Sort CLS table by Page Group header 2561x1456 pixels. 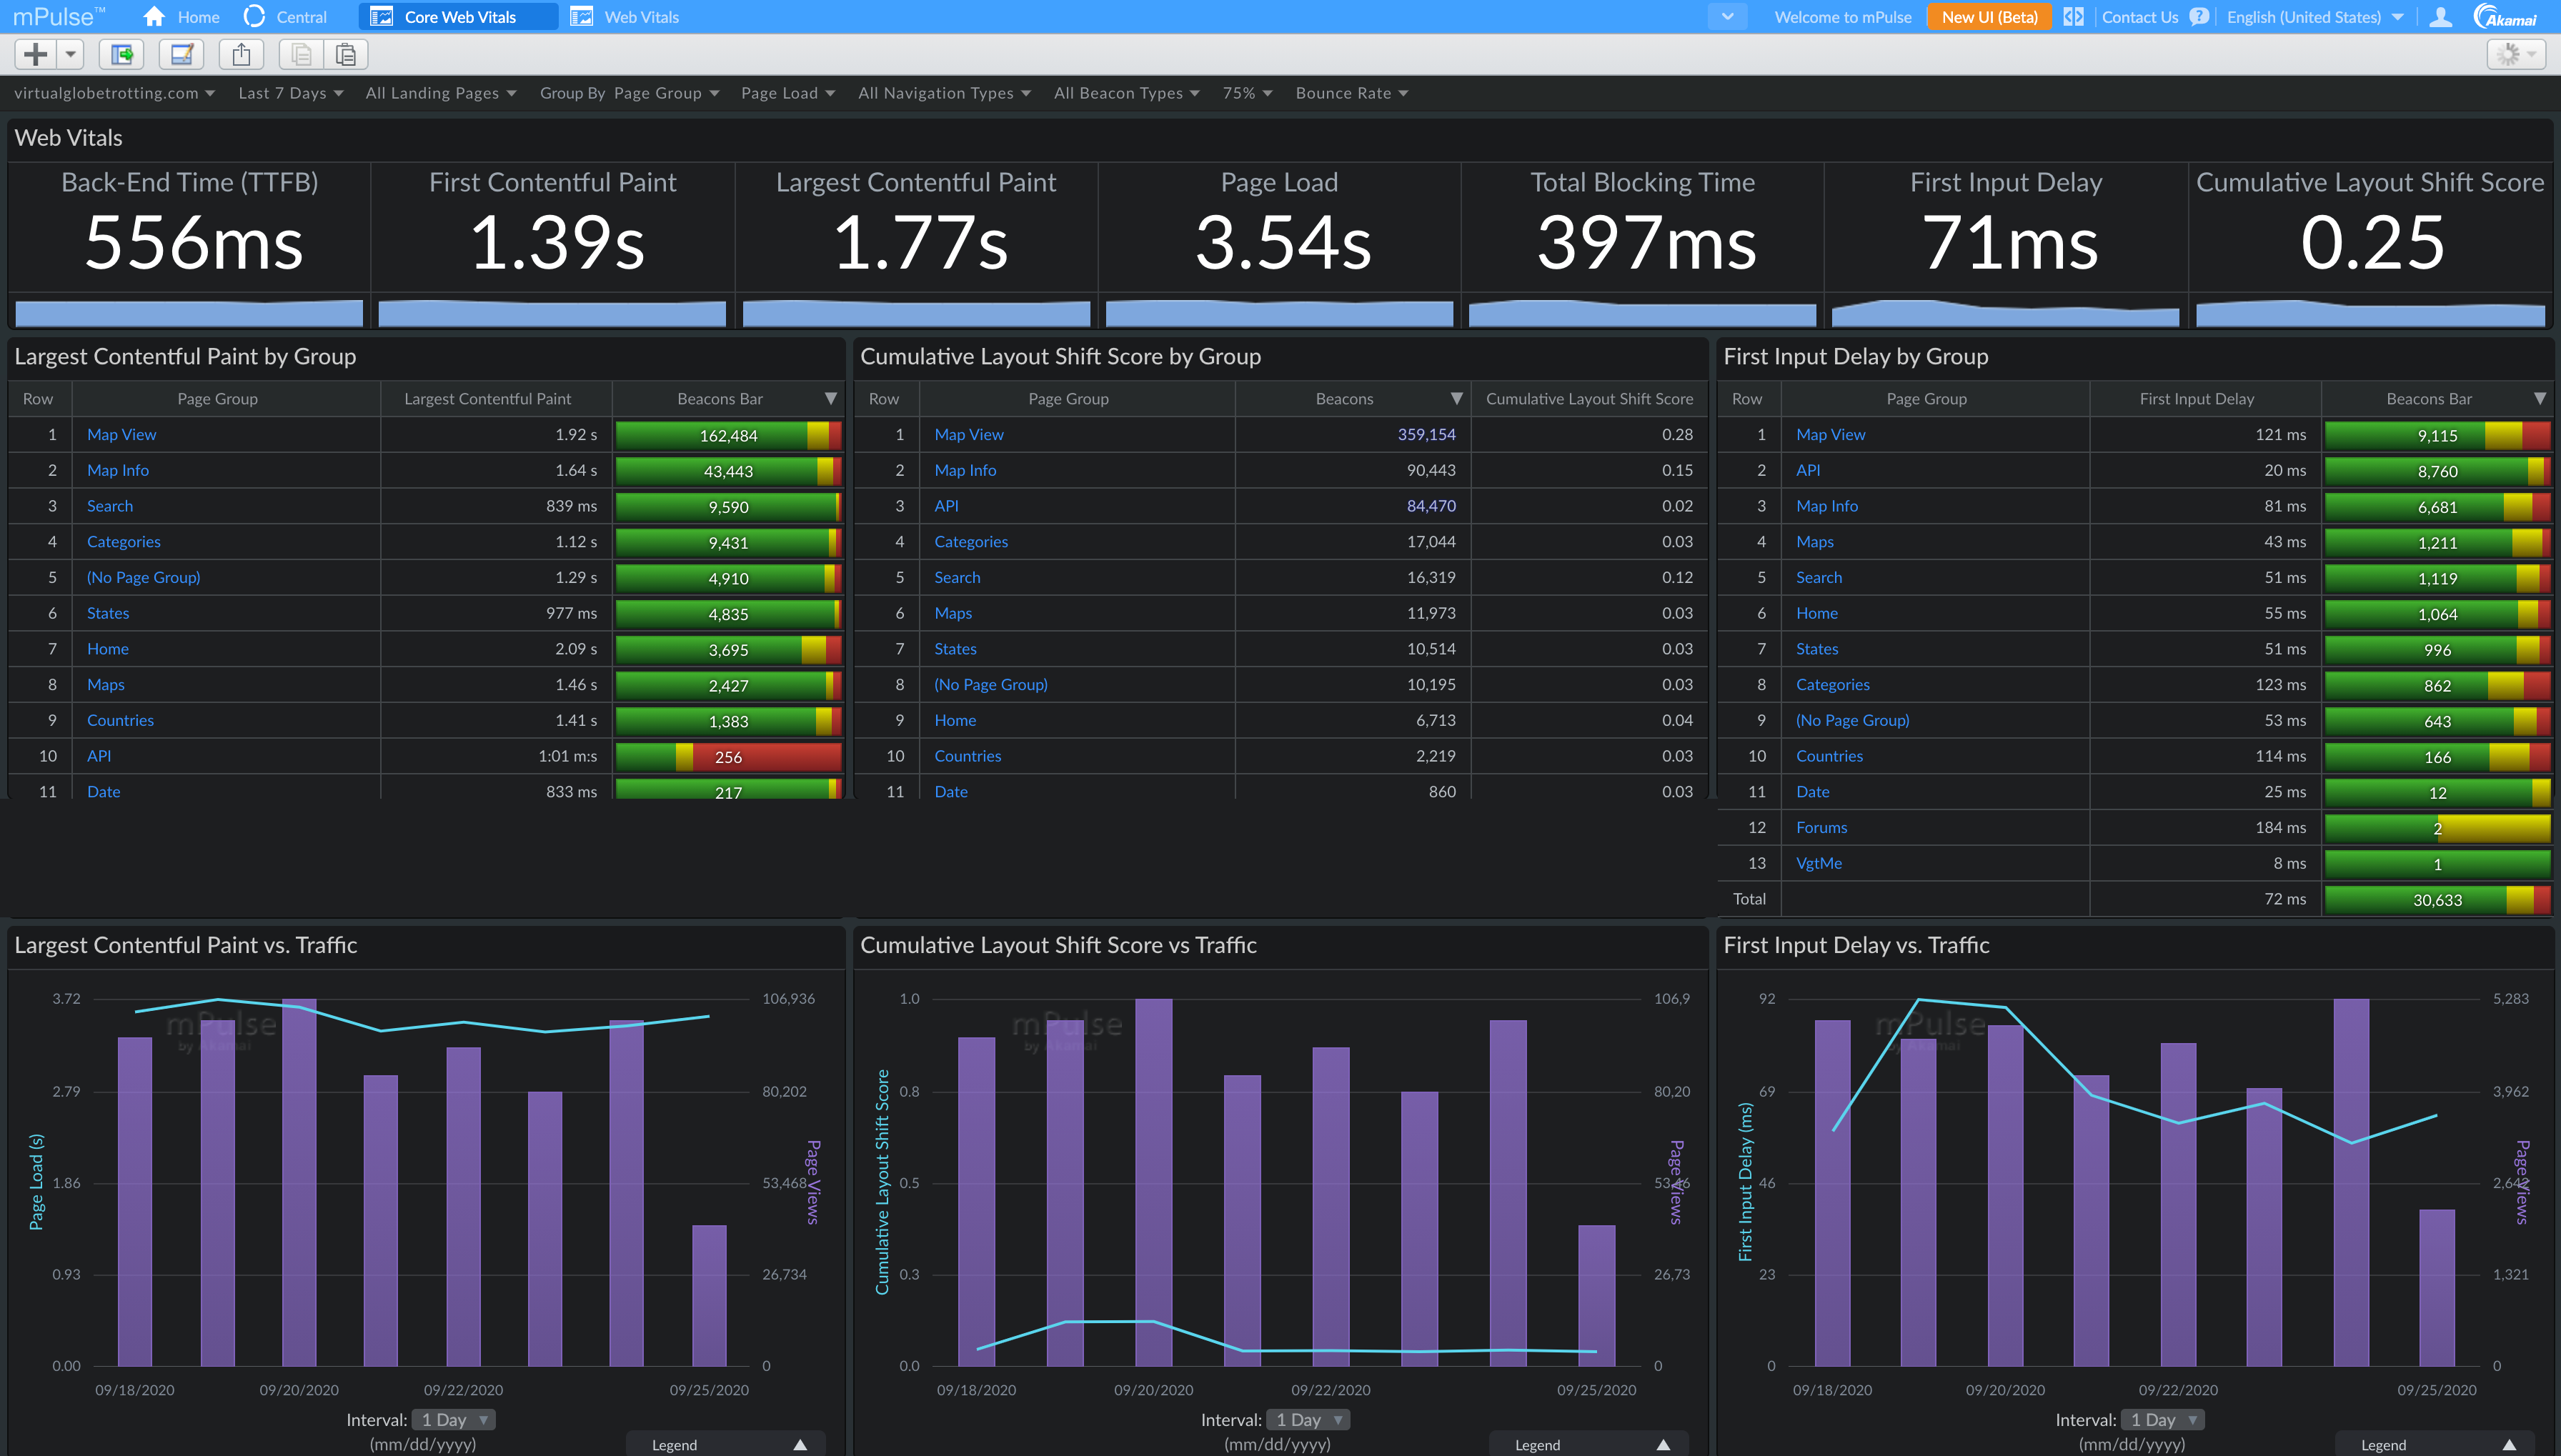pyautogui.click(x=1076, y=399)
